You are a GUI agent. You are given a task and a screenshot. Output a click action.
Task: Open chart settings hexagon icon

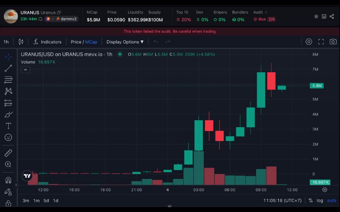coord(309,42)
